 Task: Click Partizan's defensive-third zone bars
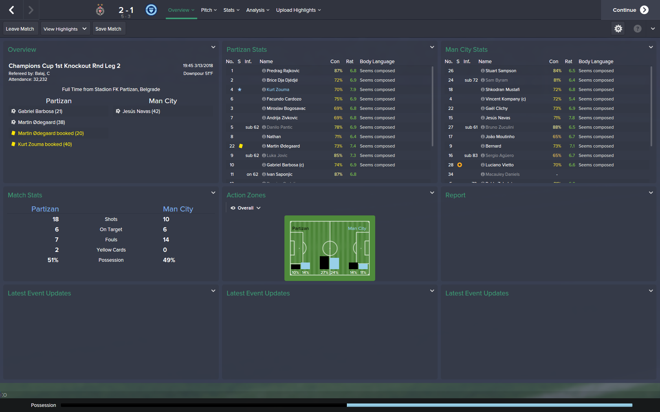pos(300,266)
